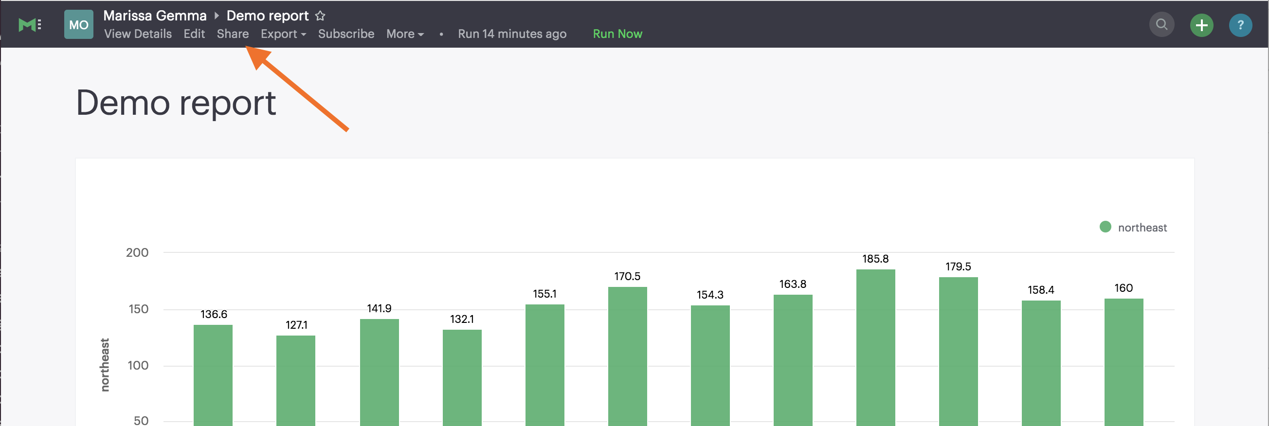Viewport: 1269px width, 426px height.
Task: Click the 179.5 bar
Action: tap(958, 352)
